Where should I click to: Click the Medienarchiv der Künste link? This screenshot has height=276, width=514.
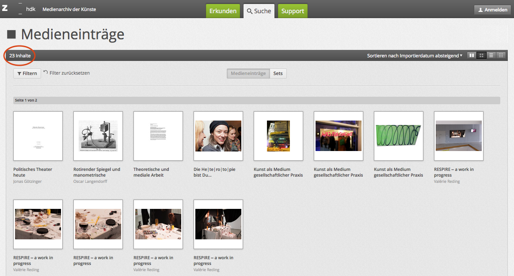69,9
